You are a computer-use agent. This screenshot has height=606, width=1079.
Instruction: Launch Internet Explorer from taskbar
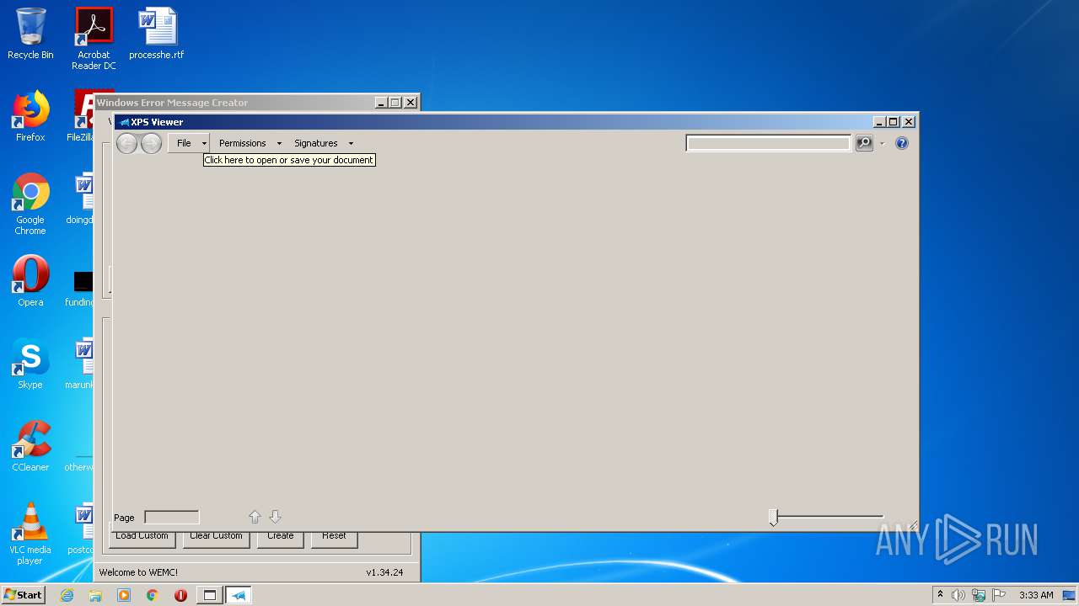point(67,595)
